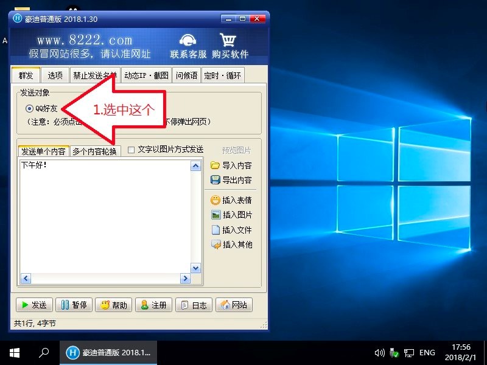The width and height of the screenshot is (487, 365).
Task: Maximize the 豪迪普通版 window
Action: (x=242, y=19)
